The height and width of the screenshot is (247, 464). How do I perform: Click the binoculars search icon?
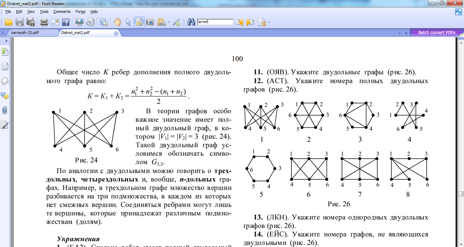(x=191, y=22)
